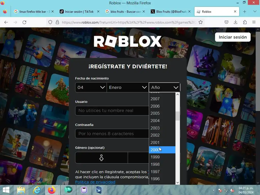This screenshot has height=195, width=260.
Task: List all tabs dropdown
Action: click(x=255, y=12)
